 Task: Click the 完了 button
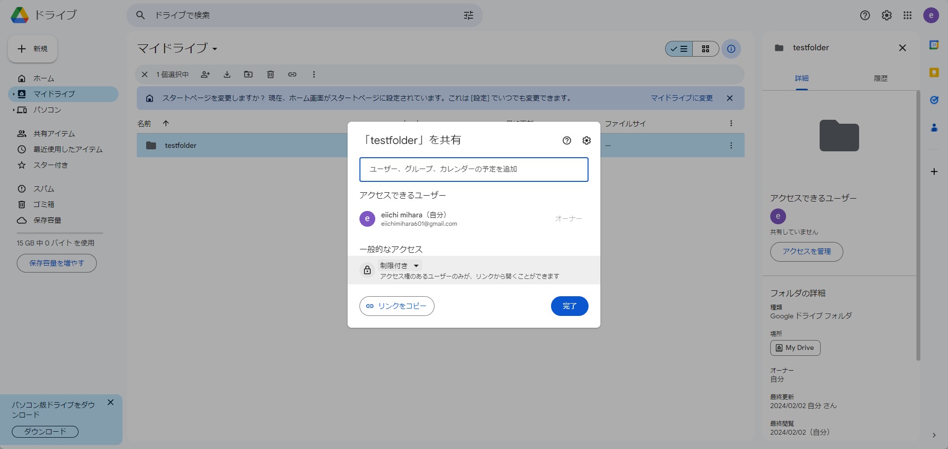pos(569,306)
